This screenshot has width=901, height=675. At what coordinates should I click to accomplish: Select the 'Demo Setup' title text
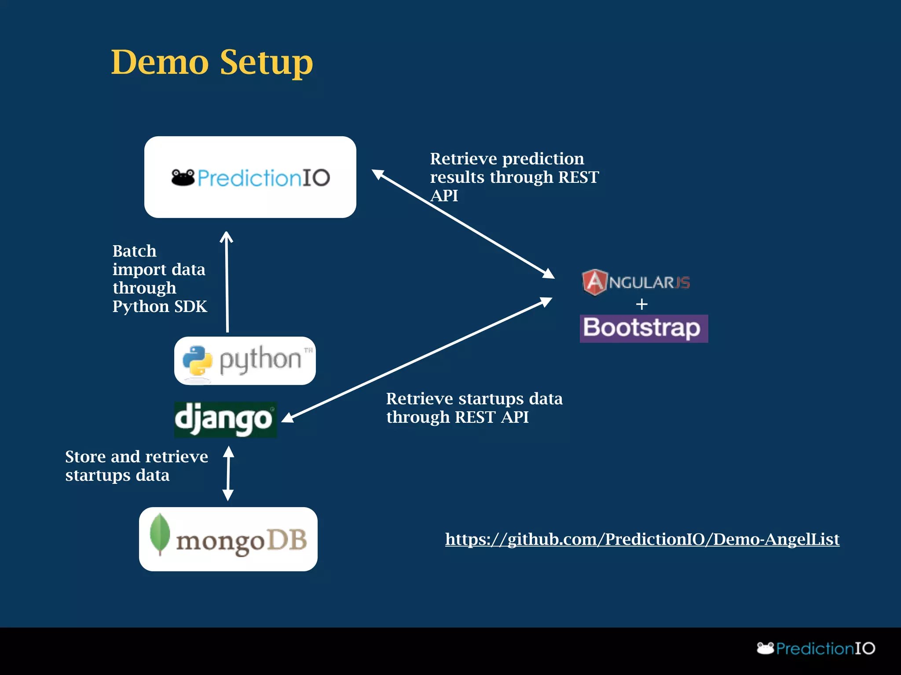click(212, 62)
